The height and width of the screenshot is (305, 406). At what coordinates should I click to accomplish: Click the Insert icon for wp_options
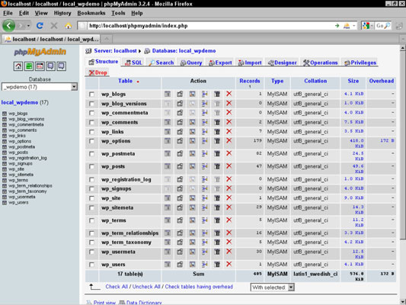click(205, 141)
